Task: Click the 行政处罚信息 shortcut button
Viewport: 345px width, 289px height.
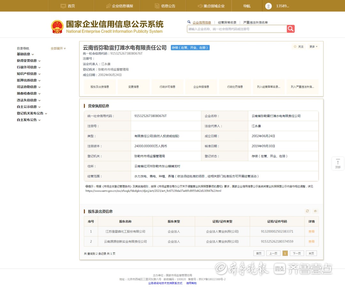Action: tap(235, 87)
